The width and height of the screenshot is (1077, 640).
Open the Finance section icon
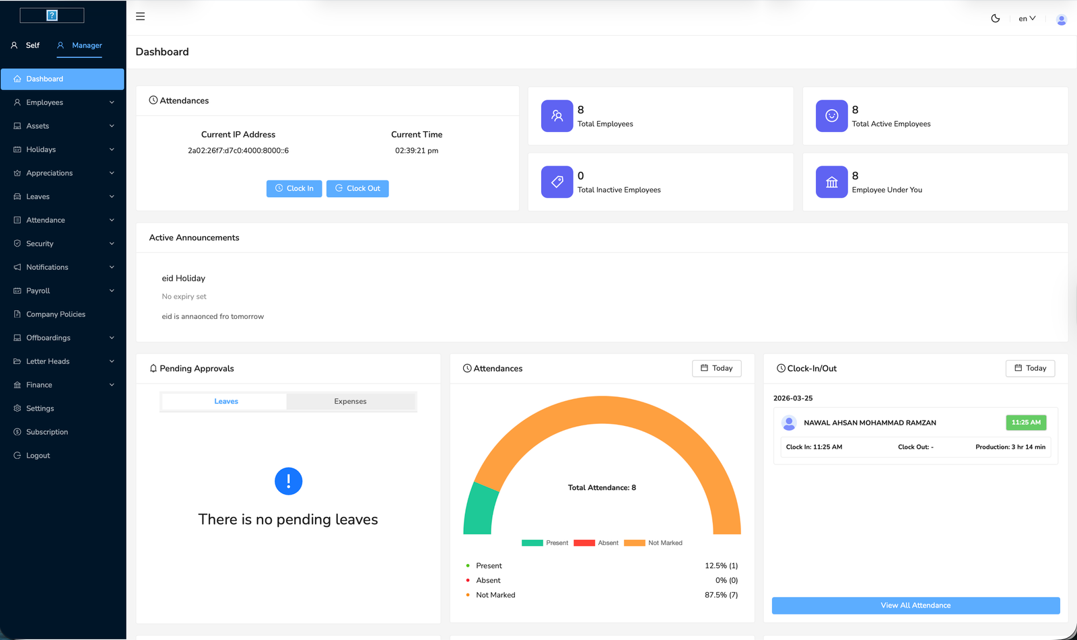(x=17, y=384)
